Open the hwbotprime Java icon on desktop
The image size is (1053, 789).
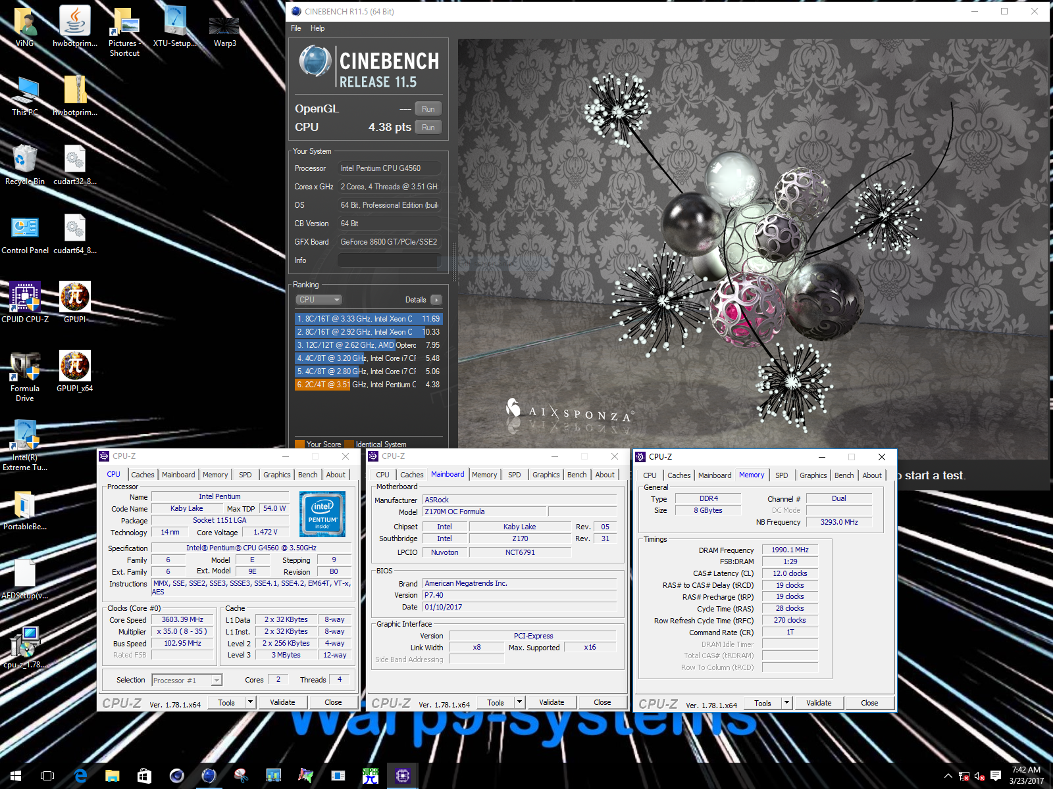click(75, 26)
